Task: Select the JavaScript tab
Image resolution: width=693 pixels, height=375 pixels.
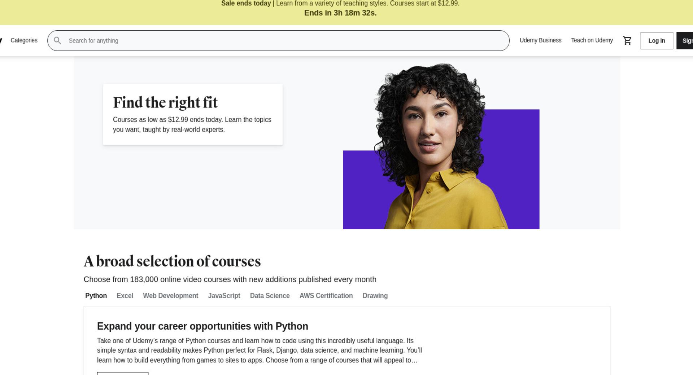Action: point(224,296)
